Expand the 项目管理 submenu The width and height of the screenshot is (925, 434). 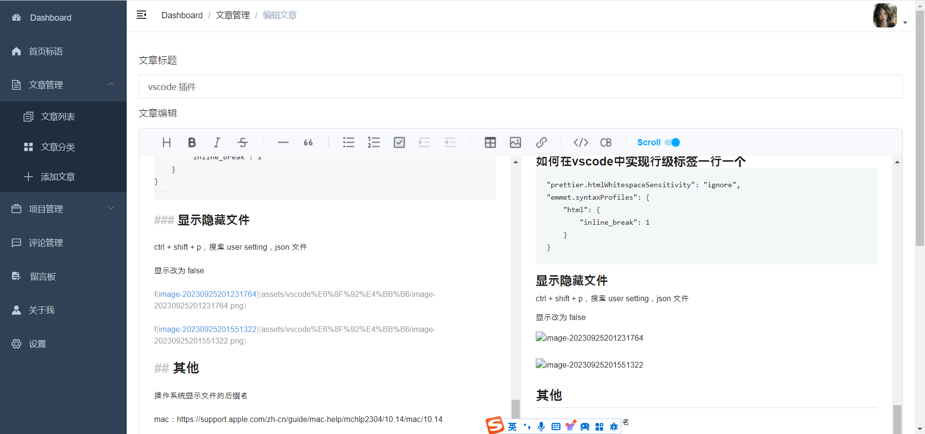point(63,209)
